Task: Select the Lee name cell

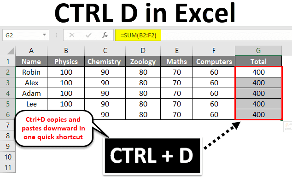Action: tap(31, 104)
